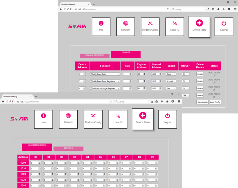238x188 pixels.
Task: Click the bookmark star in the upper browser toolbar
Action: pos(208,9)
